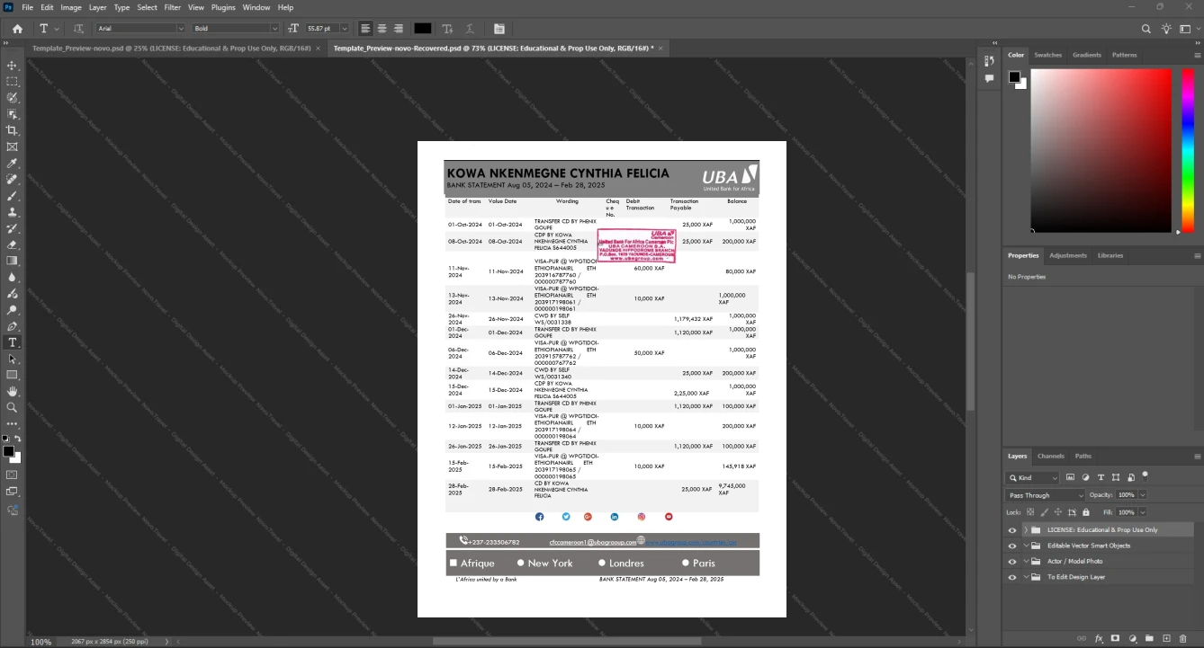
Task: Select the Crop tool
Action: click(x=12, y=130)
